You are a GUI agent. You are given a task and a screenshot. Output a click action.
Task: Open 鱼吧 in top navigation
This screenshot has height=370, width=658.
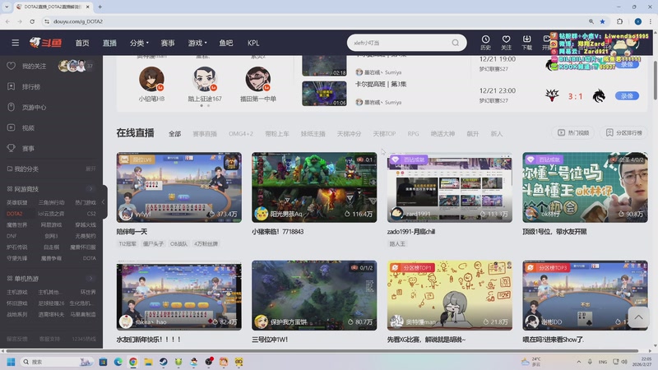(x=225, y=43)
